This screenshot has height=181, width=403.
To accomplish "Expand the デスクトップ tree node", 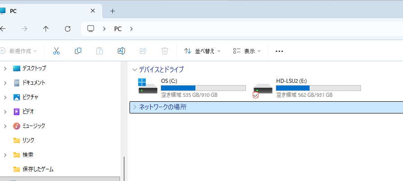I will click(x=5, y=68).
